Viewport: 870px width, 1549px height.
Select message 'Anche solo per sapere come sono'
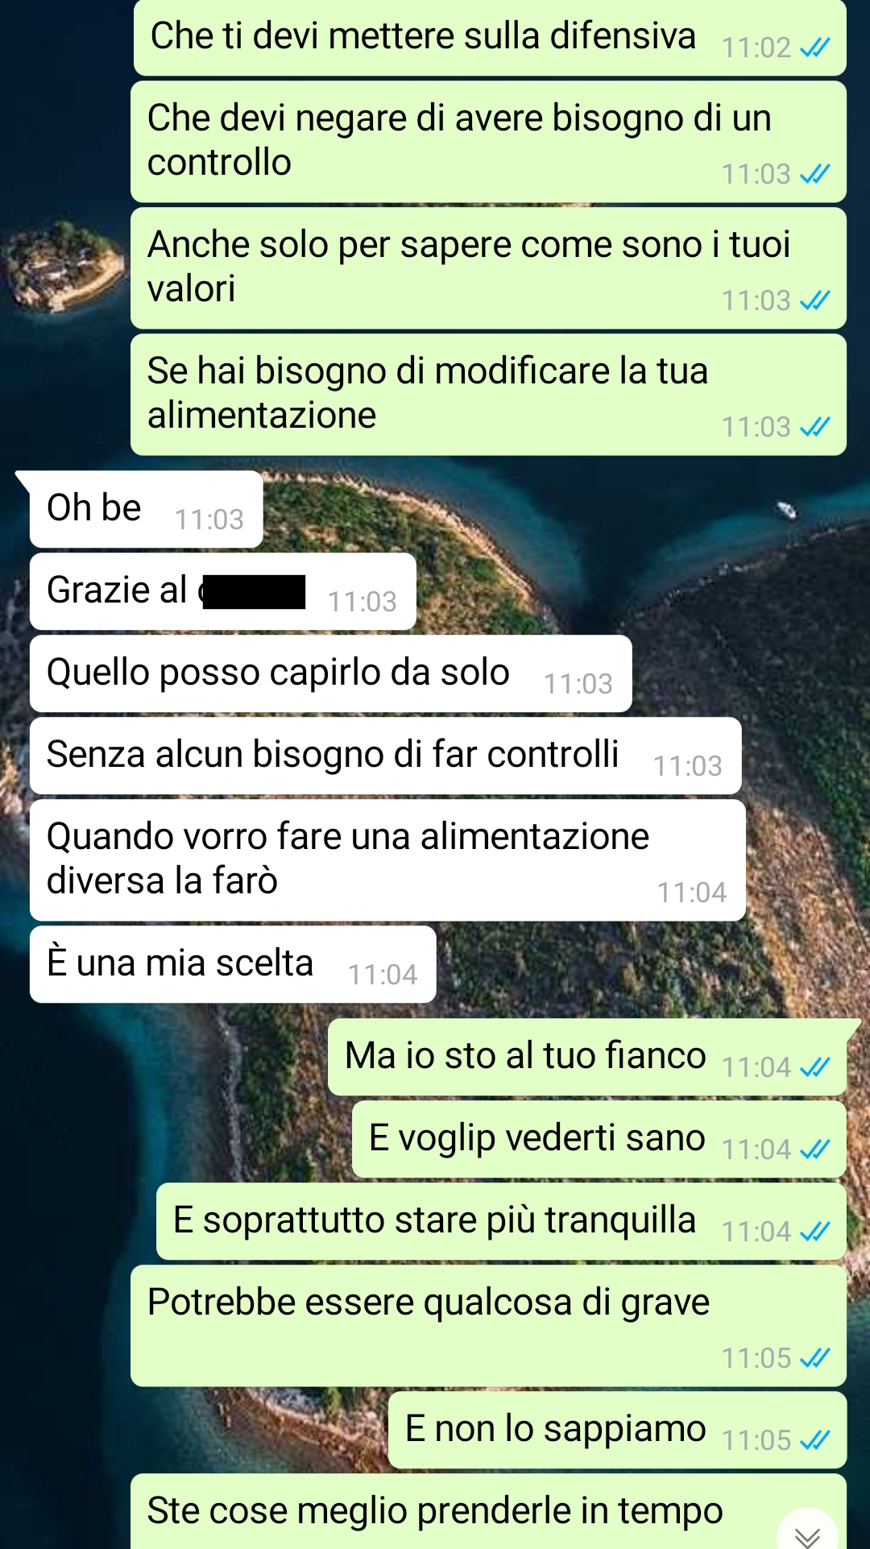click(488, 268)
